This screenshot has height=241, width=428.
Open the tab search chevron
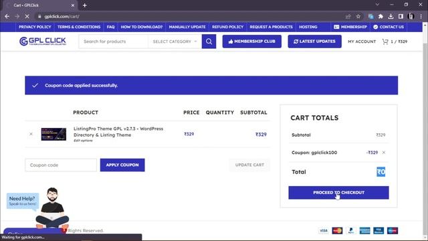click(x=377, y=5)
